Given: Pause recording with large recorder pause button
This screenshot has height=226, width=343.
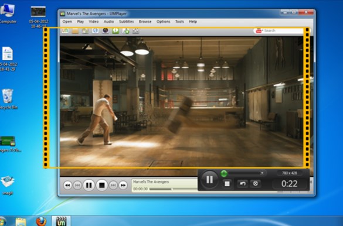Looking at the screenshot, I should [209, 180].
